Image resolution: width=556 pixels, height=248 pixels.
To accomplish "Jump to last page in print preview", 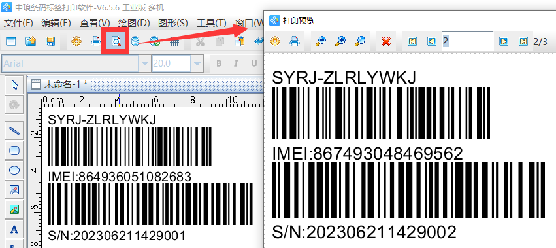I will (x=523, y=41).
